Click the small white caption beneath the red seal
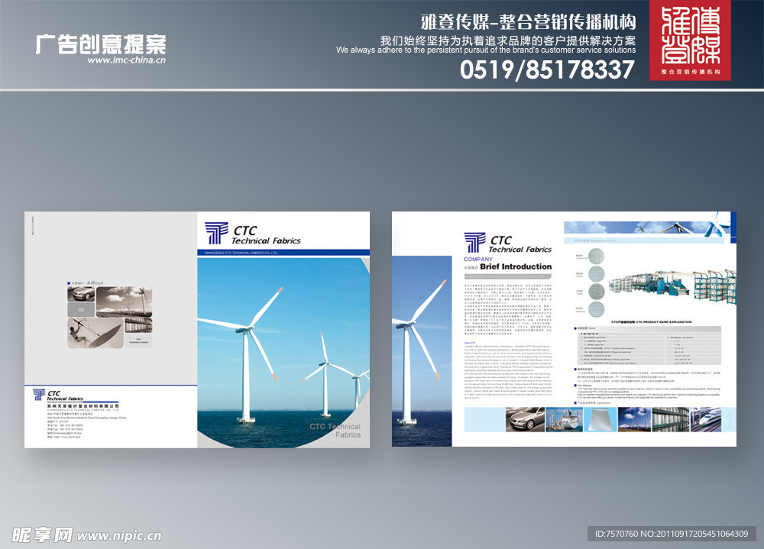The width and height of the screenshot is (764, 549). pyautogui.click(x=691, y=72)
